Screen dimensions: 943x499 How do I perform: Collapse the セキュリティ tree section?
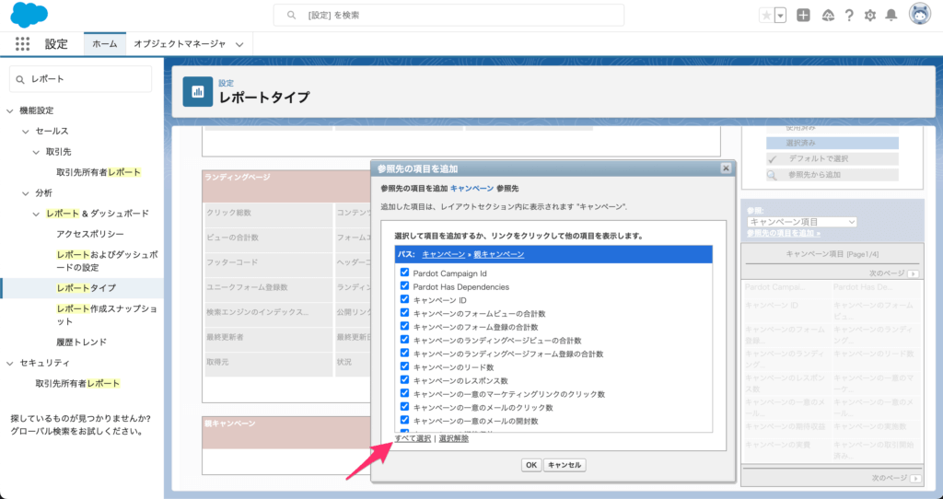pos(9,363)
